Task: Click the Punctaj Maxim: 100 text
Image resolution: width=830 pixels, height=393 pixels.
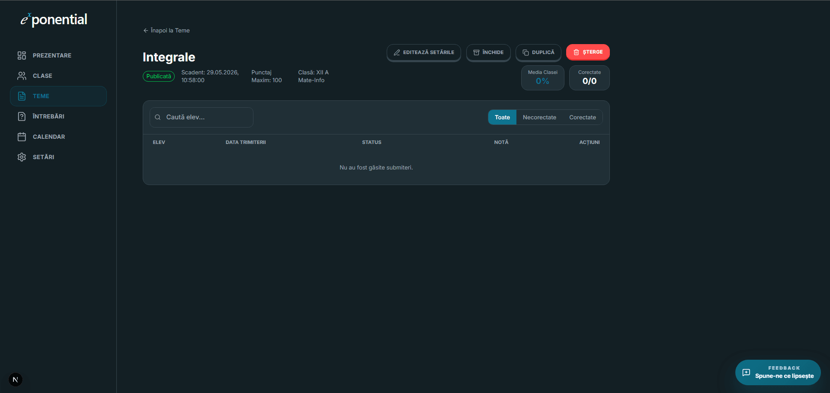Action: [266, 76]
